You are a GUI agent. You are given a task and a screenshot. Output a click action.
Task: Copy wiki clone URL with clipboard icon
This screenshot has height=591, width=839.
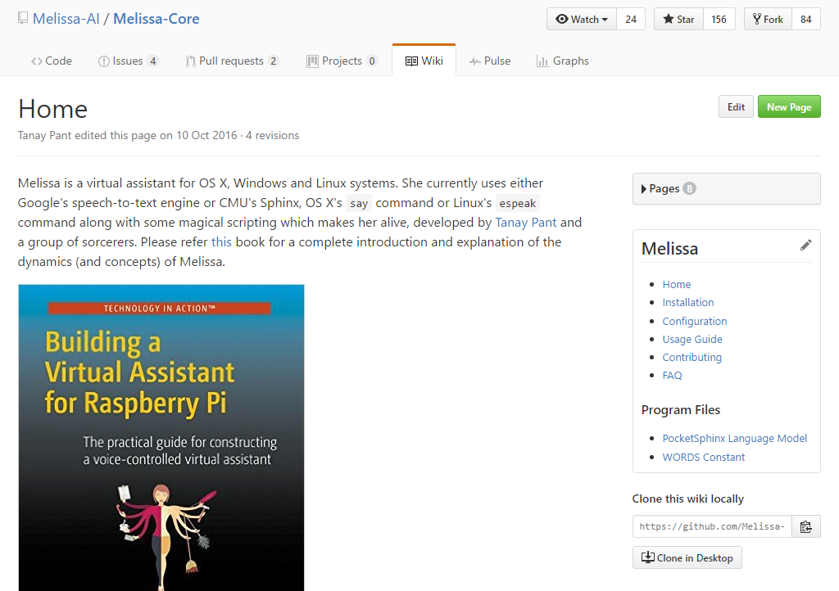click(x=806, y=527)
